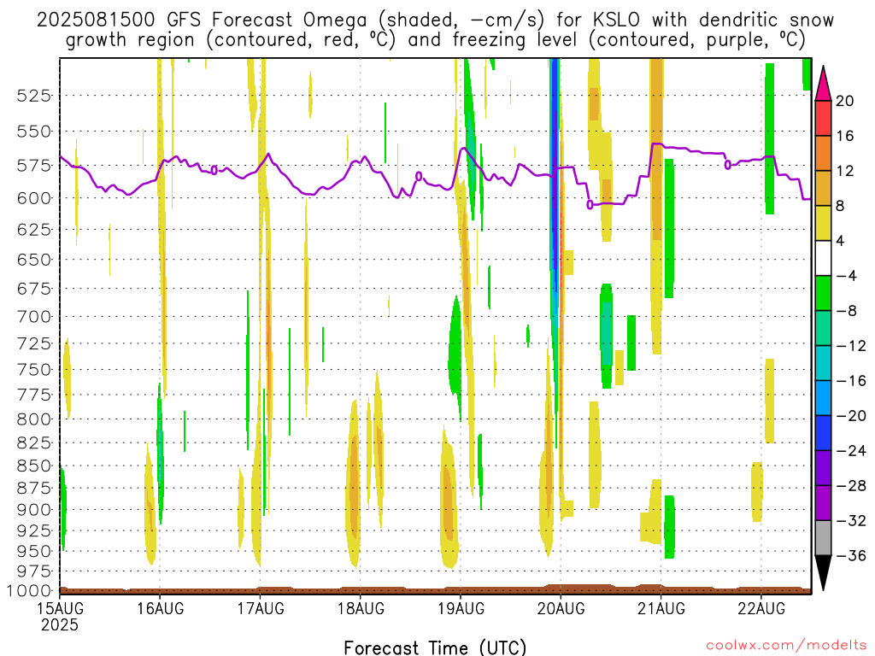Click the 700 pressure level label
This screenshot has width=875, height=656.
click(33, 317)
